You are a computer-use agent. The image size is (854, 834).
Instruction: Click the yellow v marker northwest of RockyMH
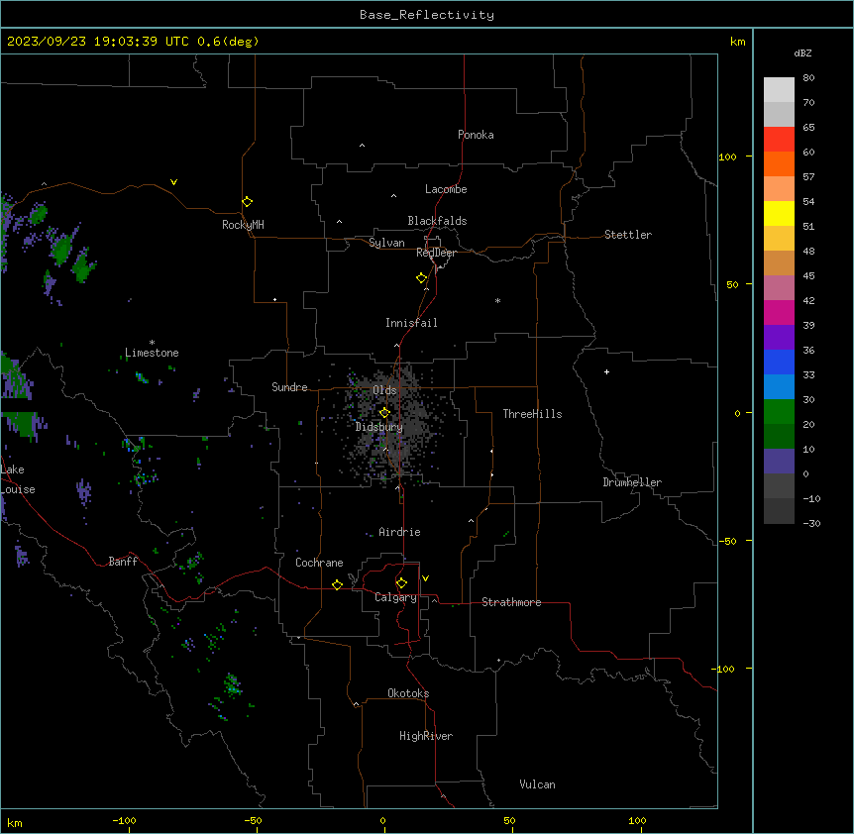point(173,182)
